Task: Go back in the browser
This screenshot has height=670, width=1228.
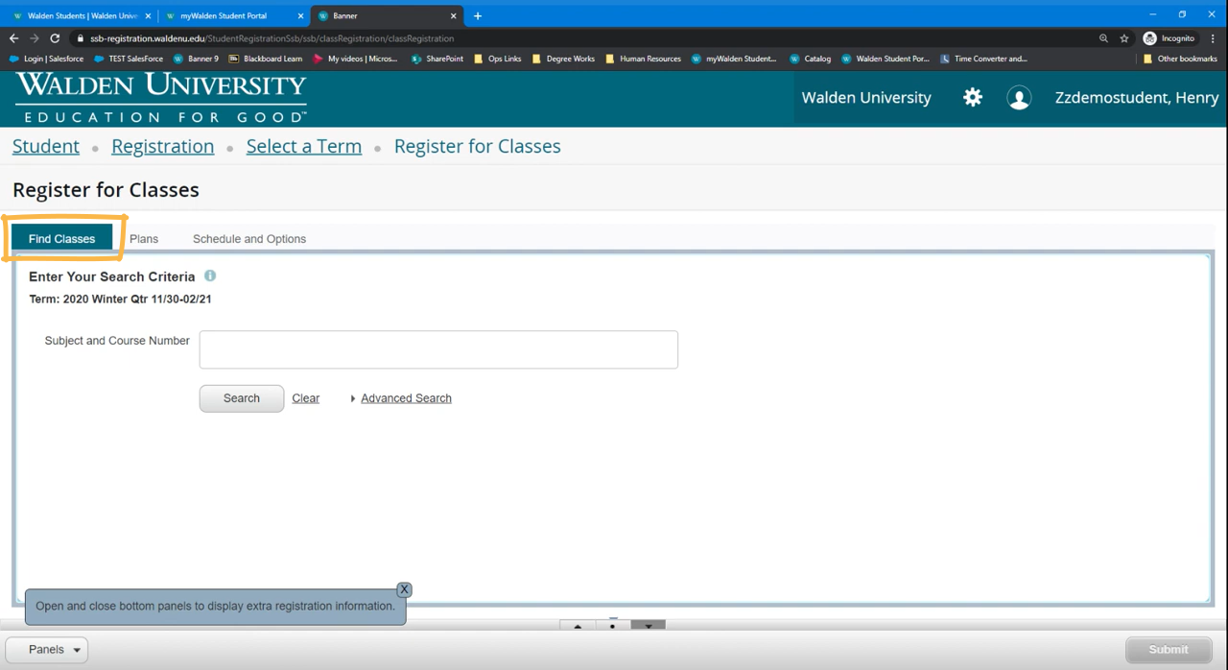Action: [13, 38]
